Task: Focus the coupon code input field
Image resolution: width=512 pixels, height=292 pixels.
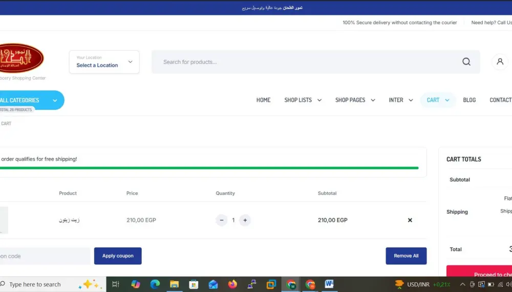Action: (45, 256)
